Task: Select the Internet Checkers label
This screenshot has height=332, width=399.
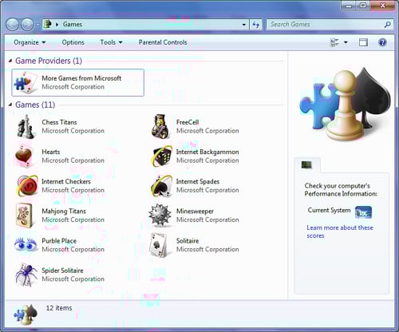Action: pyautogui.click(x=66, y=181)
